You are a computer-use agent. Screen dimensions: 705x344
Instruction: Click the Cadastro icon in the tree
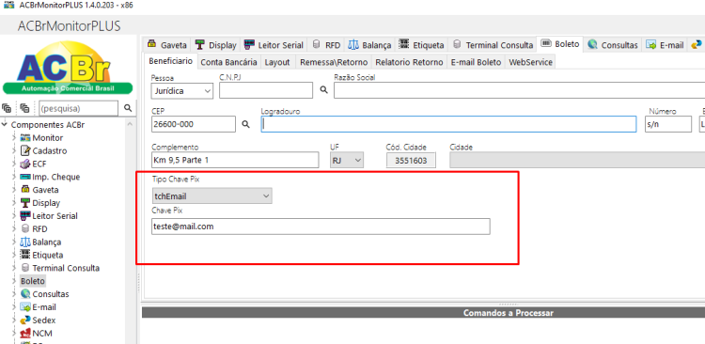[25, 150]
